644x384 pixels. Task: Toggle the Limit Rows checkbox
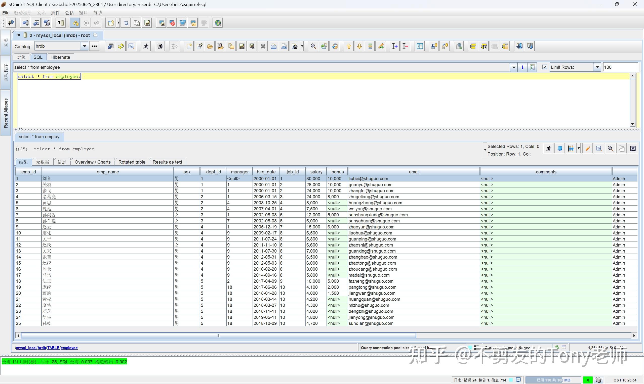[545, 67]
